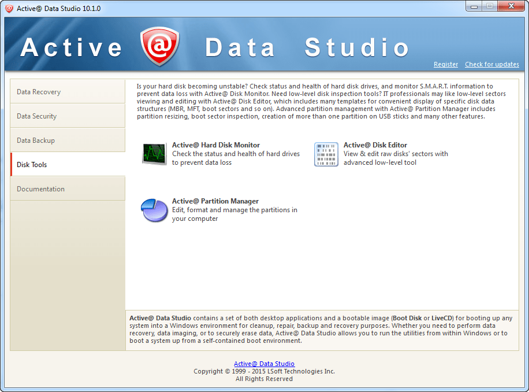Click the 'All Rights Reserved' text
529x392 pixels.
[264, 379]
